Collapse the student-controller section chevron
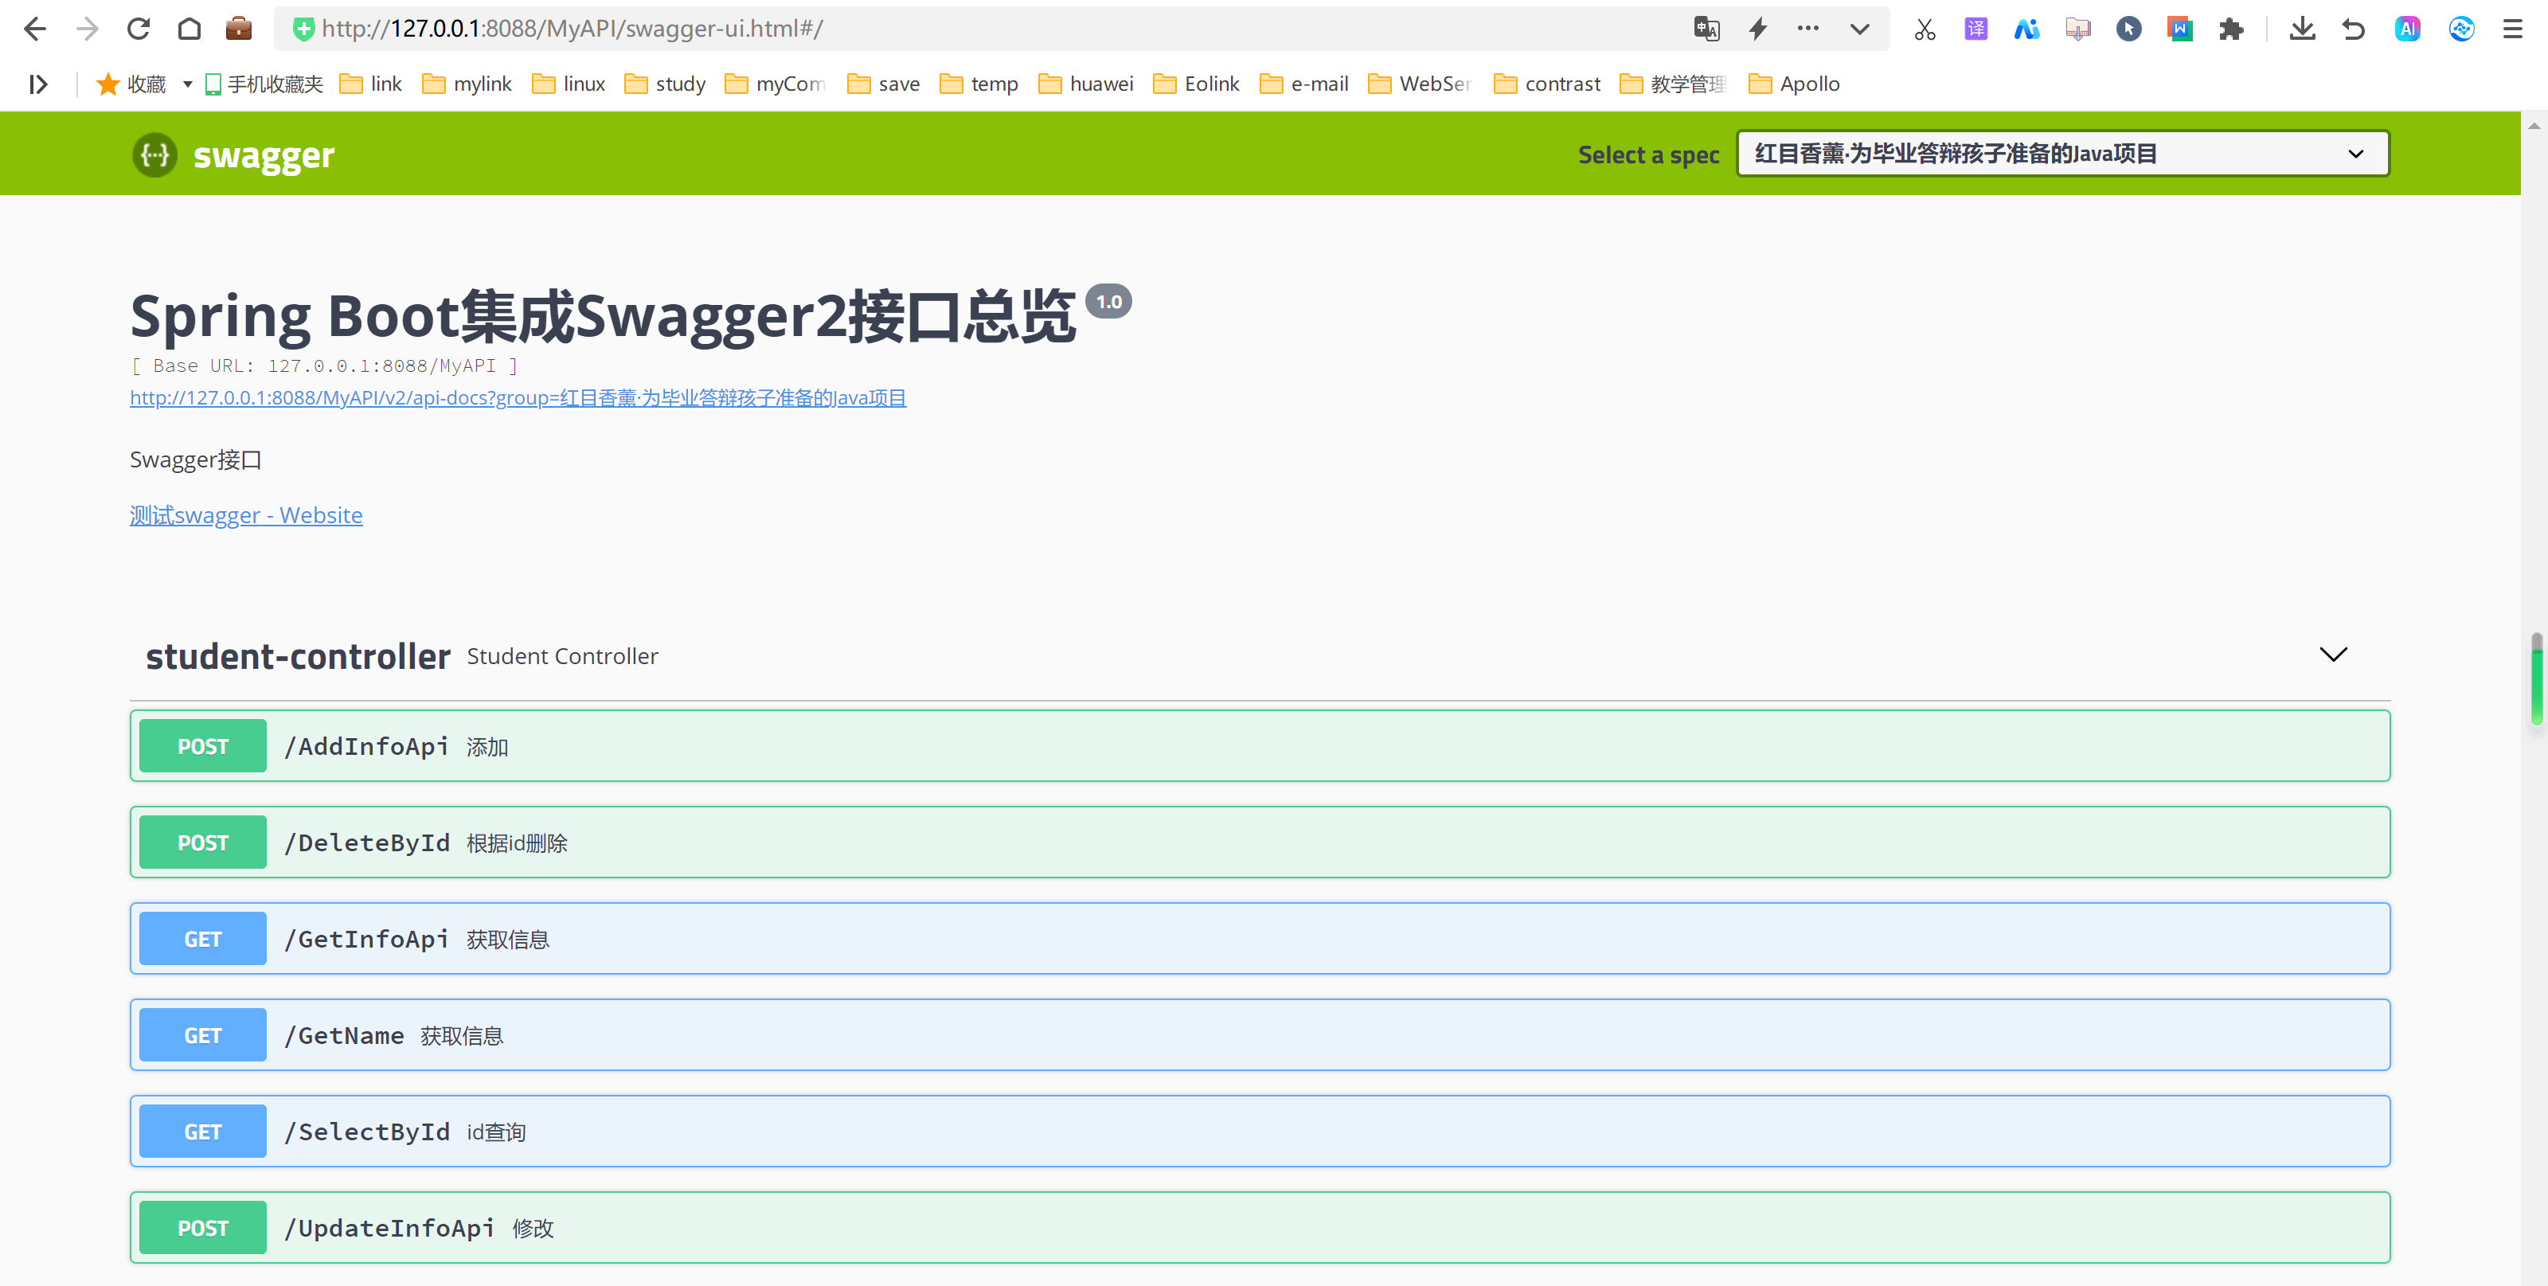The image size is (2548, 1286). pos(2333,655)
